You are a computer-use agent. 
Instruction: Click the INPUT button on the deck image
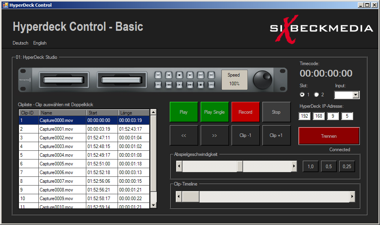201,75
